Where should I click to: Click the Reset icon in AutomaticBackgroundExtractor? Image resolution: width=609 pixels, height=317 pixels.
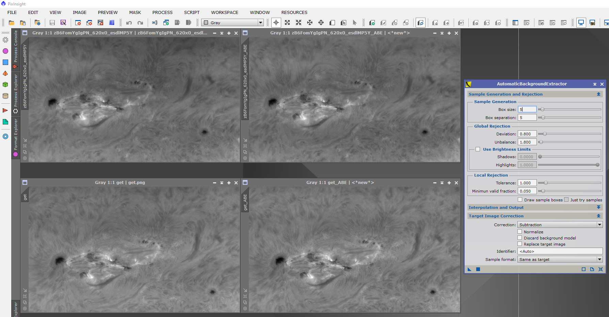point(600,269)
